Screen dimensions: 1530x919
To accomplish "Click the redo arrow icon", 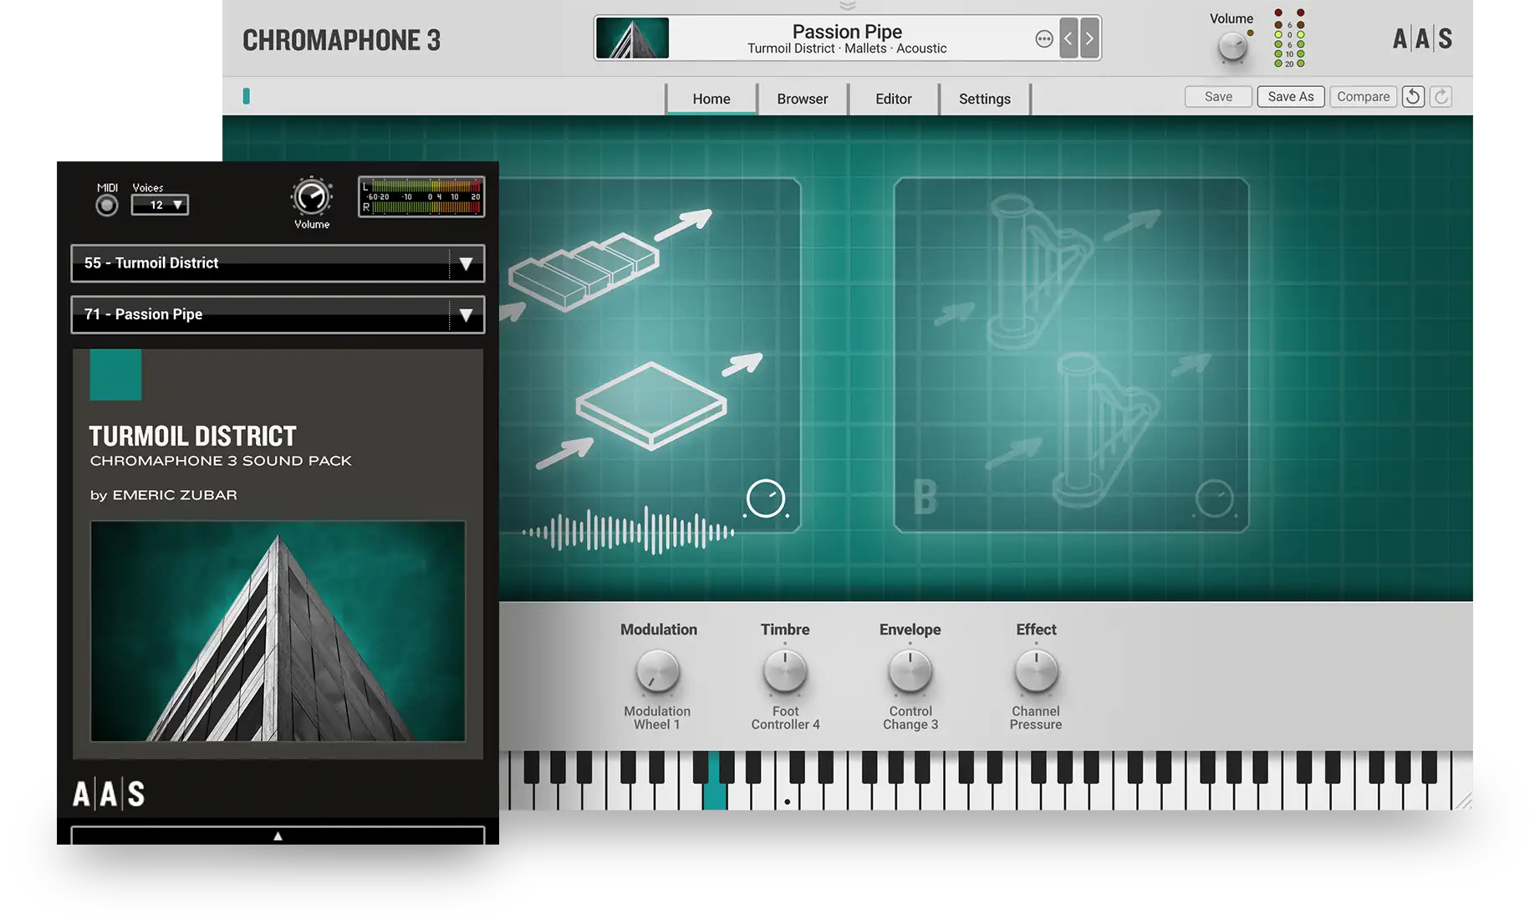I will click(1441, 97).
